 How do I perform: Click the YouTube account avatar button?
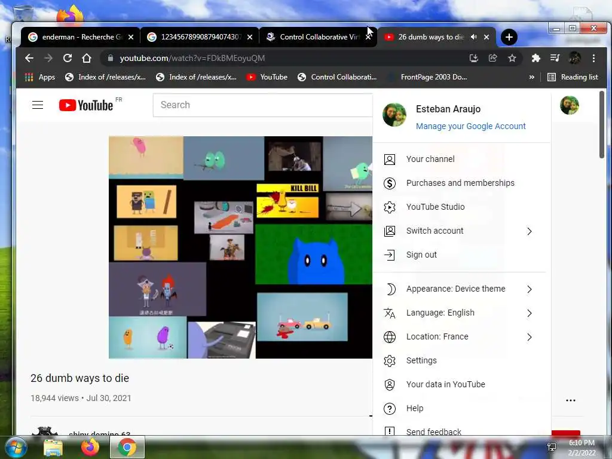click(570, 105)
